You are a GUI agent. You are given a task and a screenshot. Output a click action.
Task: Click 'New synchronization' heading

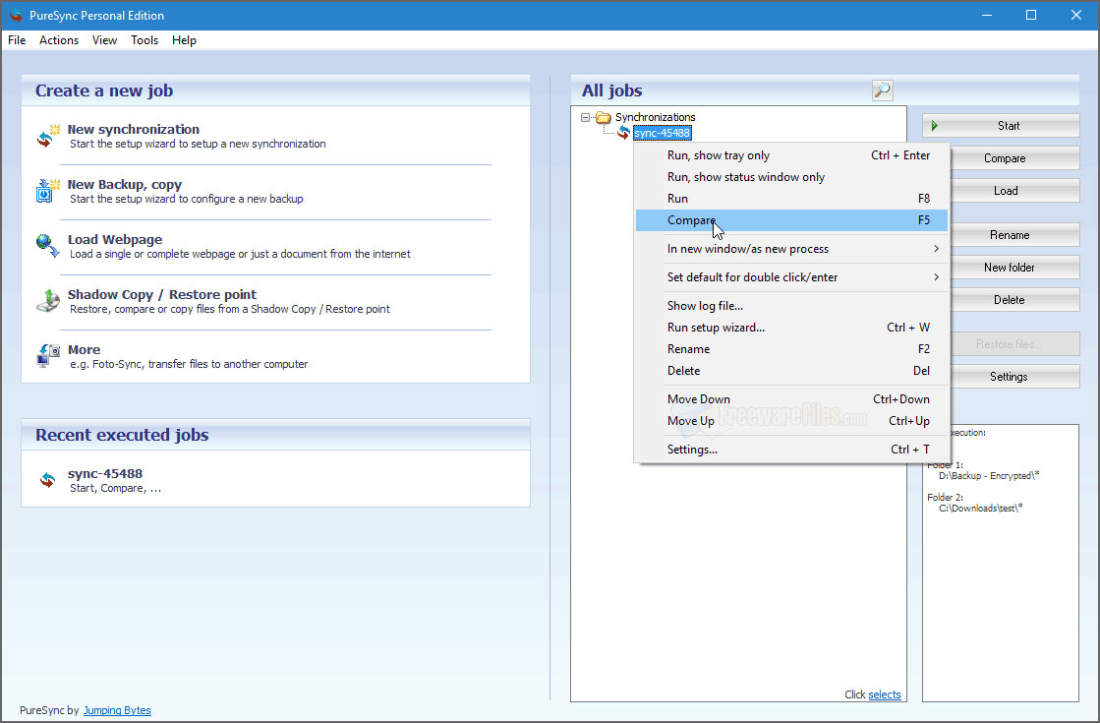[134, 129]
